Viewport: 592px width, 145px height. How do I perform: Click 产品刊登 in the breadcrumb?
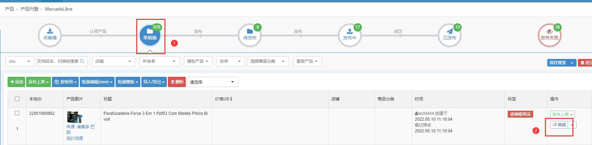coord(29,9)
